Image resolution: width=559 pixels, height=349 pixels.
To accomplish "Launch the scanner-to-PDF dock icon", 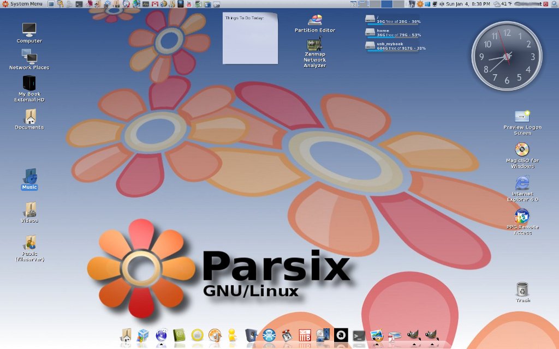I will pos(394,336).
